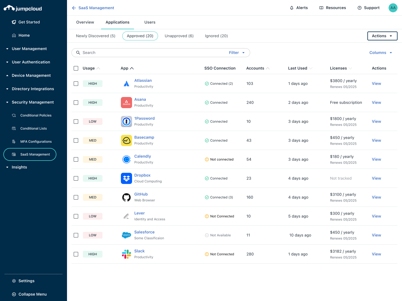Select the checkbox for the Calendly row
402x301 pixels.
(x=76, y=159)
